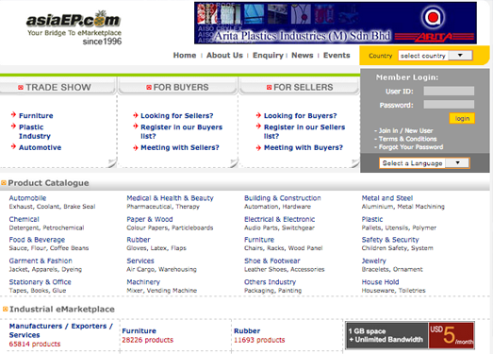Viewport: 493px width, 354px height.
Task: Open the Enquiry page
Action: [x=268, y=56]
